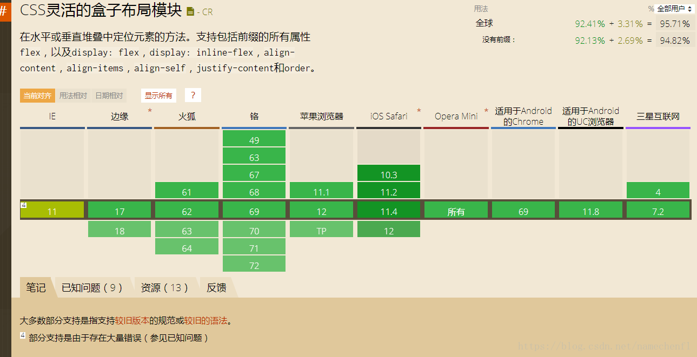This screenshot has width=697, height=357.
Task: Select the Chrome 70 cell
Action: click(254, 229)
